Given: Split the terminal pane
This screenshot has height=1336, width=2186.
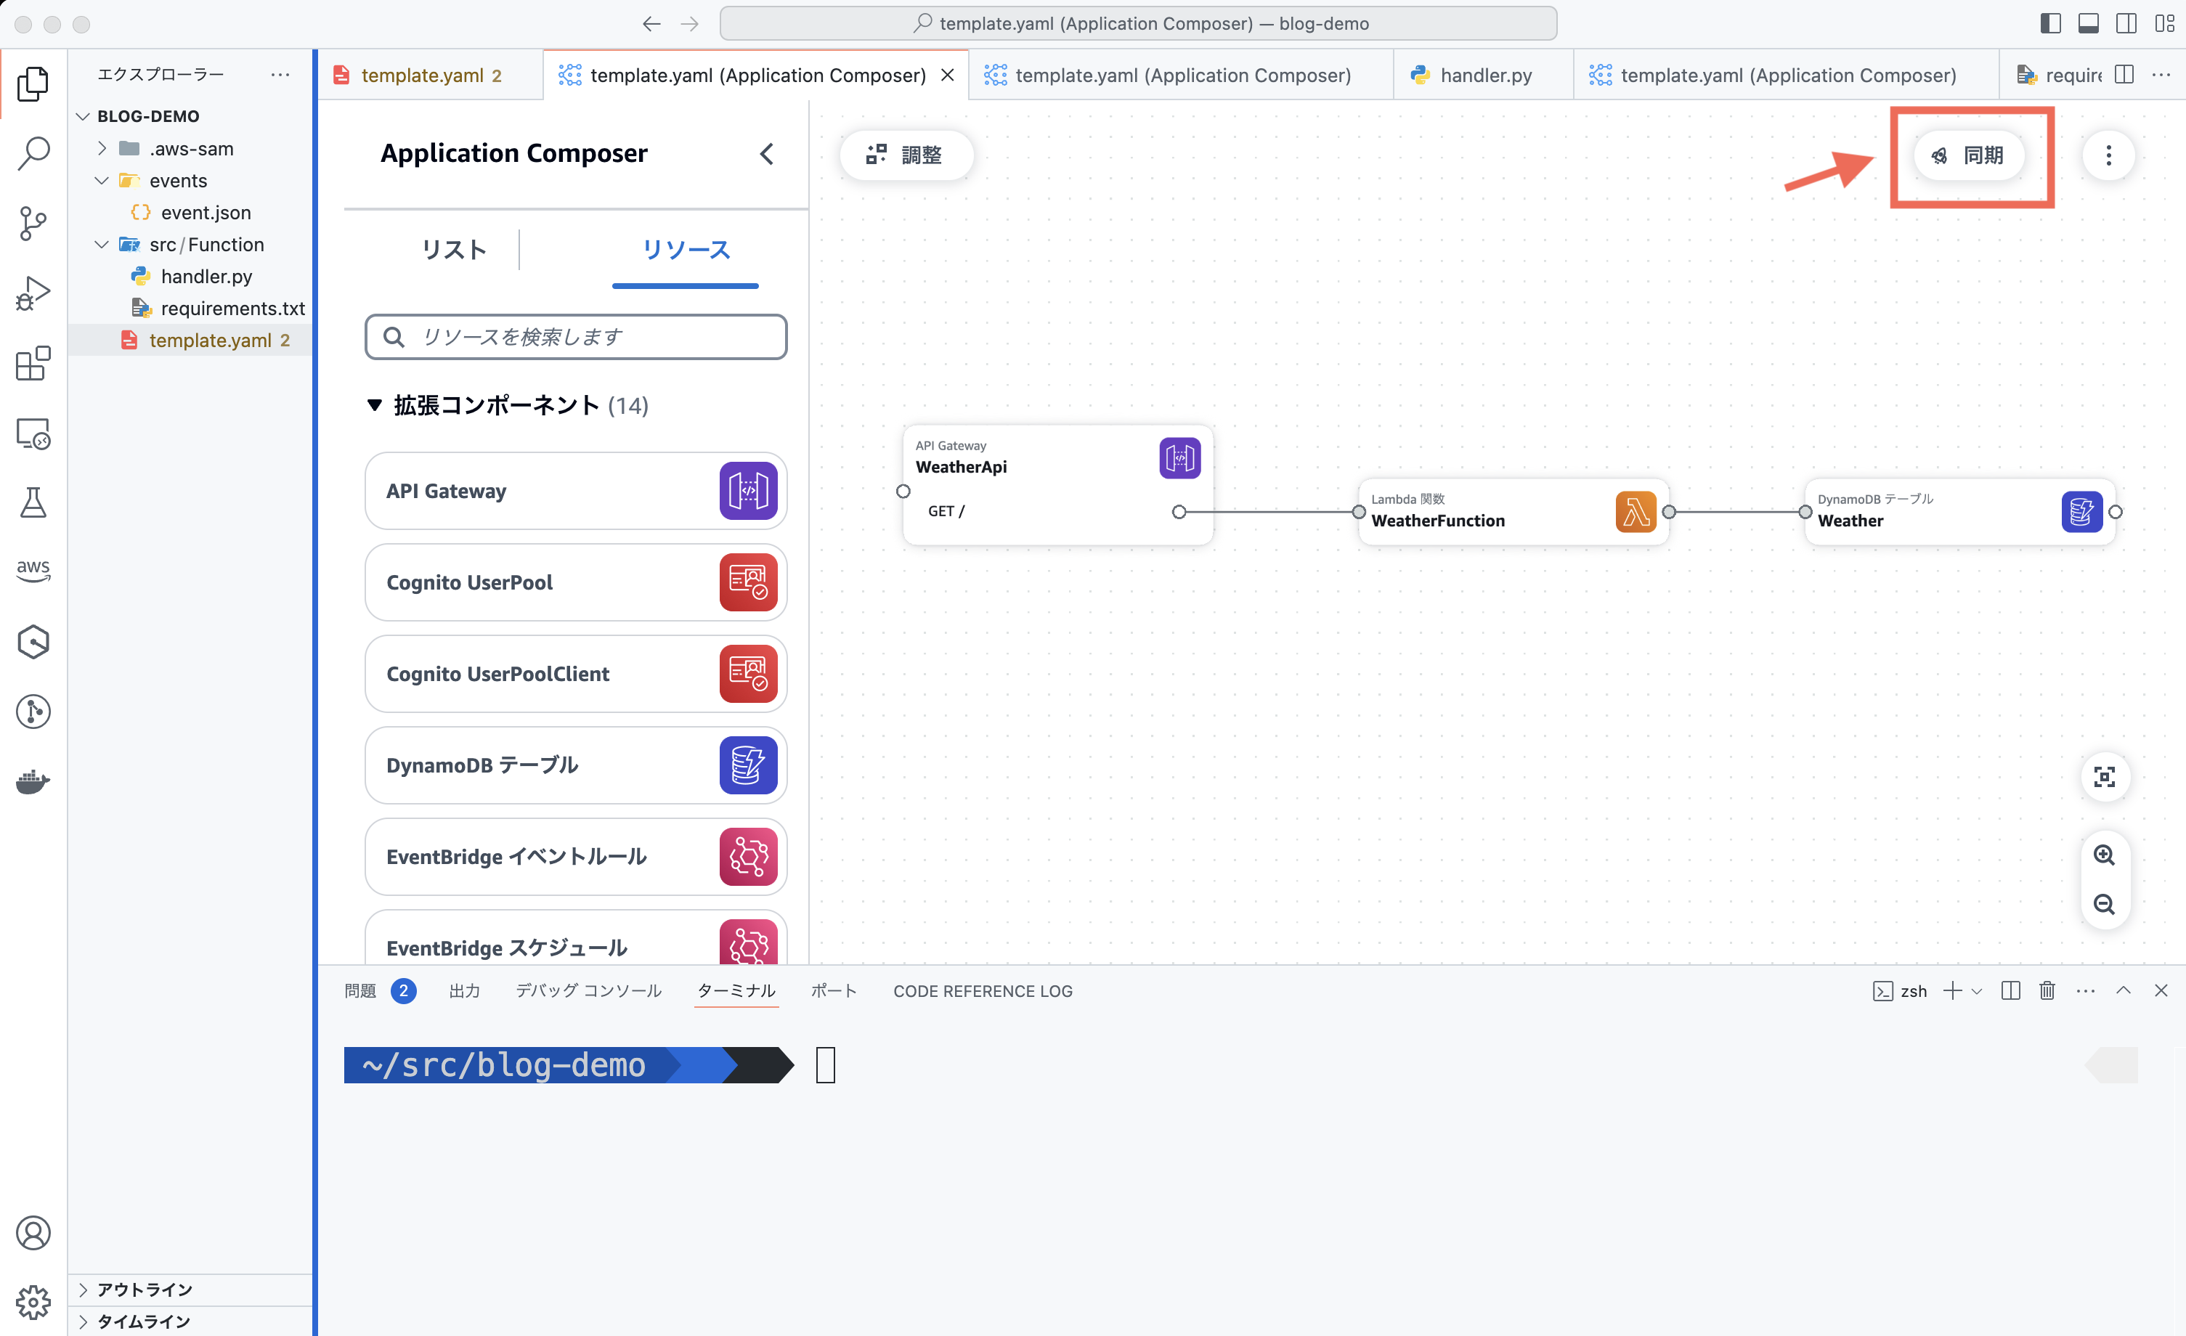Looking at the screenshot, I should coord(2010,991).
